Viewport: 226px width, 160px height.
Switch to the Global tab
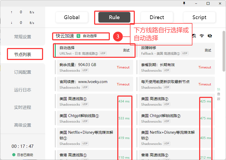(x=72, y=17)
